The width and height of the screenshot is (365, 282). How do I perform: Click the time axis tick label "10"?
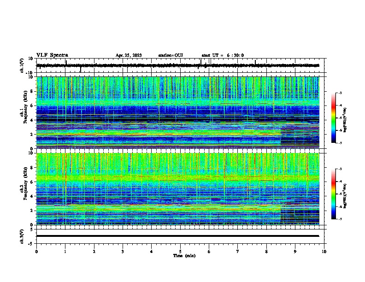(x=324, y=252)
